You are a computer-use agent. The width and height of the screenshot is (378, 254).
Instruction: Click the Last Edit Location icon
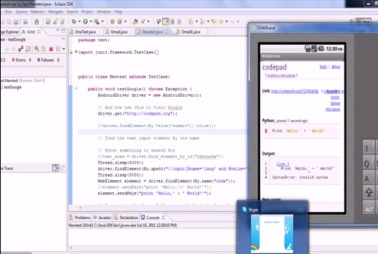coord(214,22)
